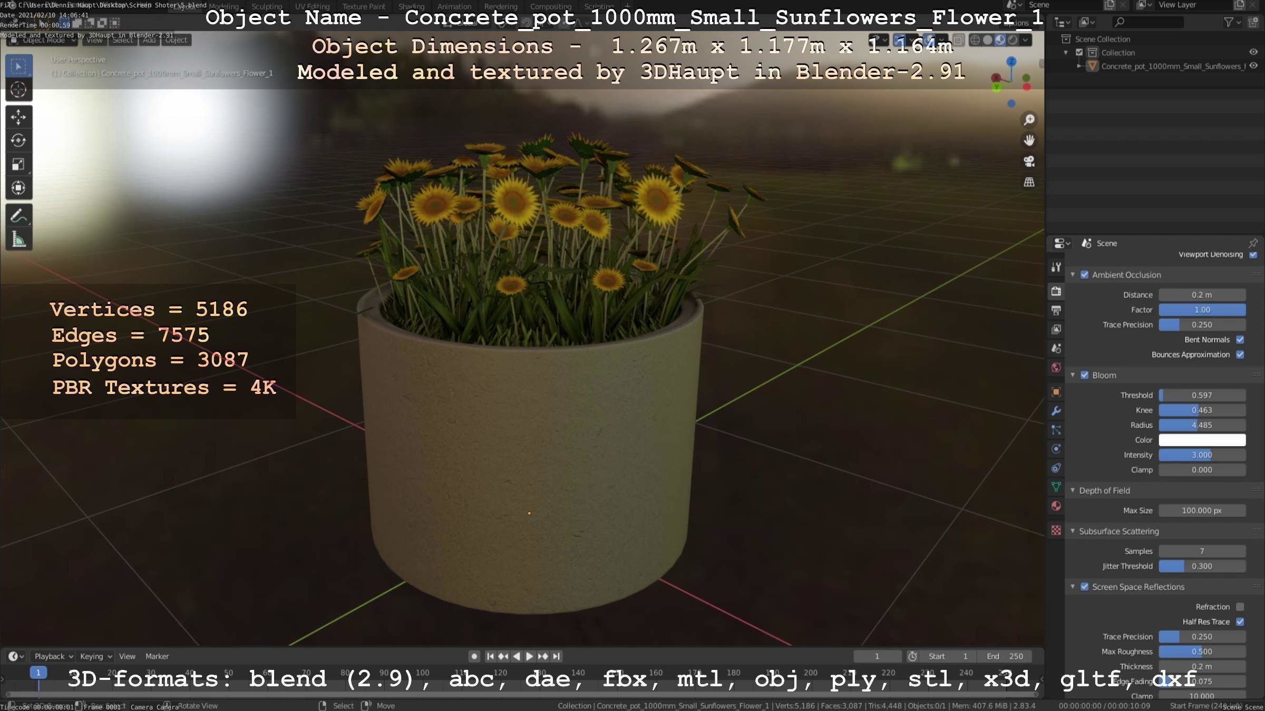Viewport: 1265px width, 711px height.
Task: Expand the Concrete_pot object tree row
Action: click(1079, 66)
